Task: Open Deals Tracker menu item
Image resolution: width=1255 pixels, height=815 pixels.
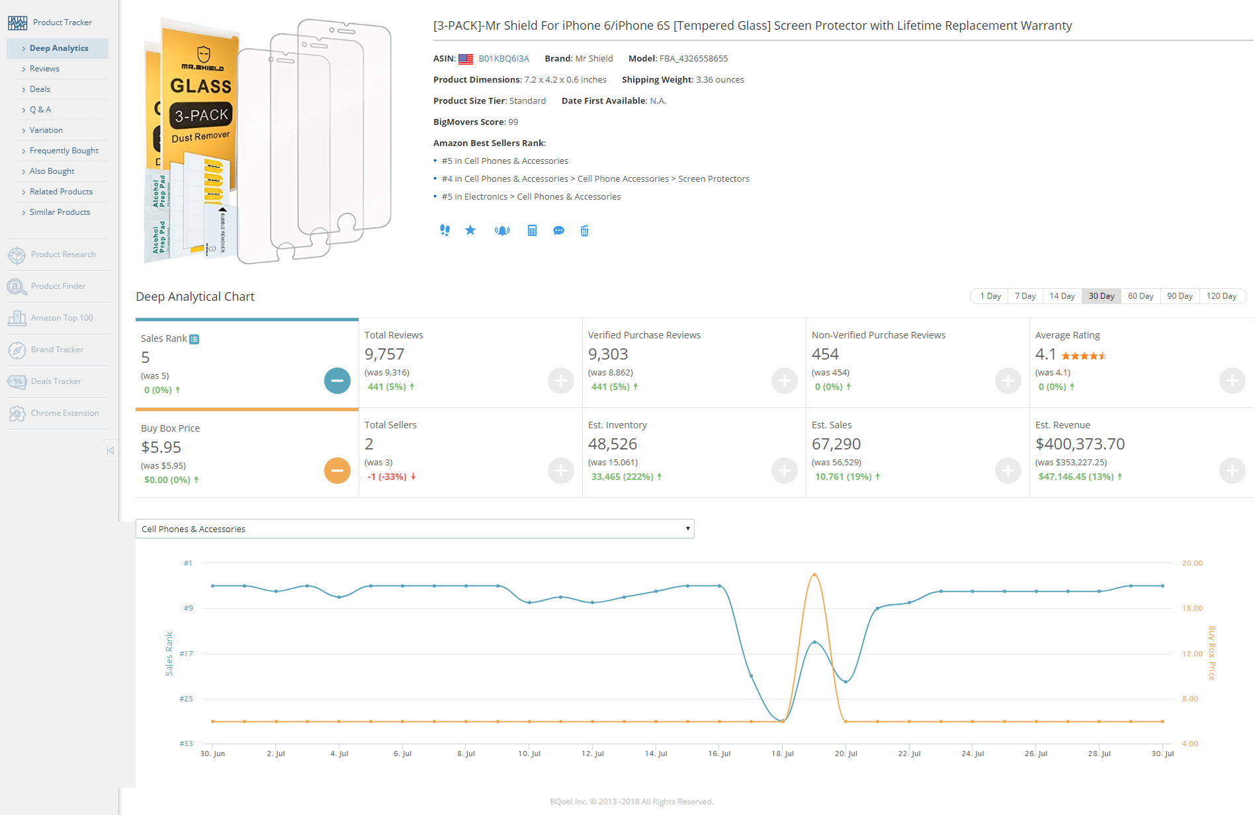Action: 56,381
